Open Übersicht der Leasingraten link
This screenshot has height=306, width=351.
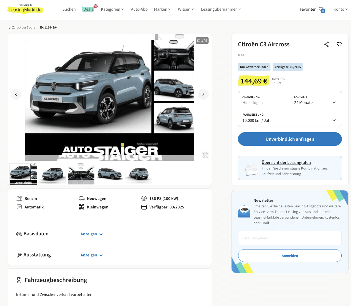click(x=286, y=163)
